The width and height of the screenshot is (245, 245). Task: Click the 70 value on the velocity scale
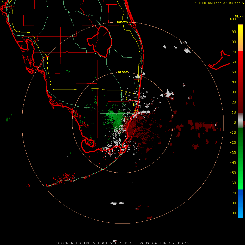coord(234,52)
